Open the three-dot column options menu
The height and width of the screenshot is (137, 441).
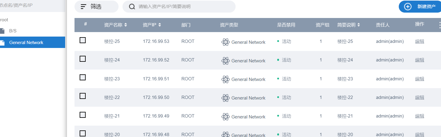point(439,25)
